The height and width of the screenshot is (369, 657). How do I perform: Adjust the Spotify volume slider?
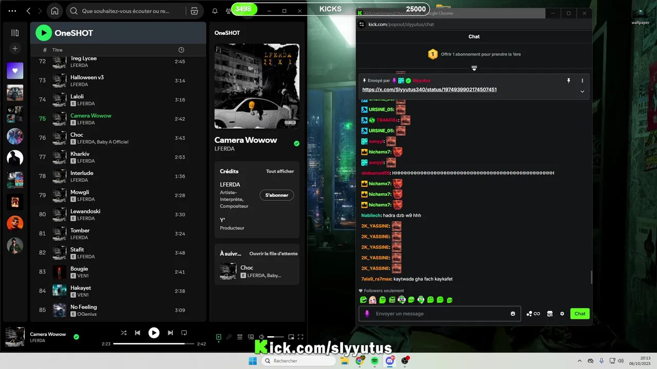click(275, 337)
